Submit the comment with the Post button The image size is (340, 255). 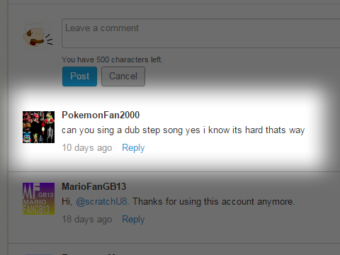[x=79, y=76]
